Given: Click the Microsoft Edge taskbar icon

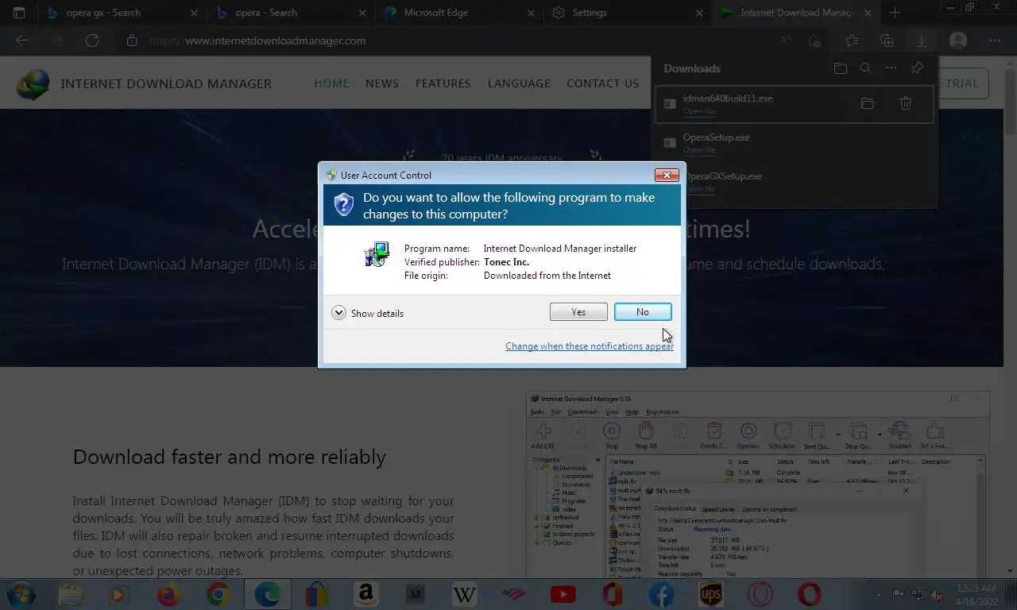Looking at the screenshot, I should [x=267, y=594].
